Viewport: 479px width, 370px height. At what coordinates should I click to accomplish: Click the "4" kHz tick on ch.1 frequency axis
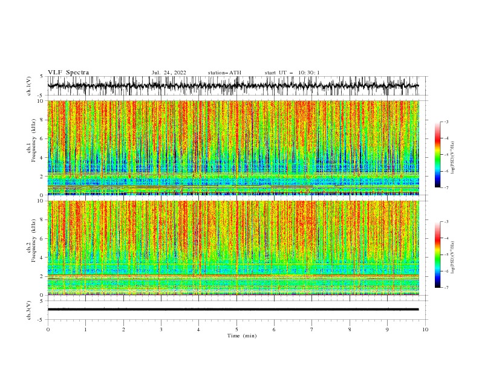tap(42, 158)
